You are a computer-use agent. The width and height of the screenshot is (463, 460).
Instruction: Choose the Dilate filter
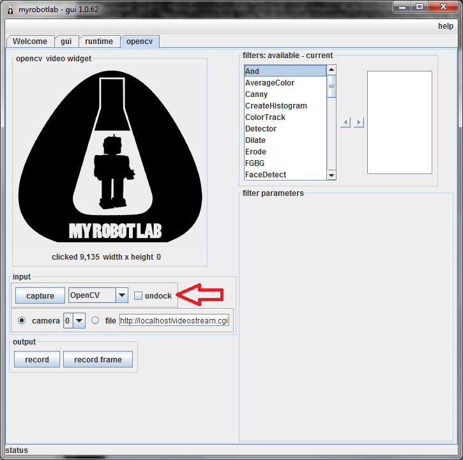[x=285, y=140]
